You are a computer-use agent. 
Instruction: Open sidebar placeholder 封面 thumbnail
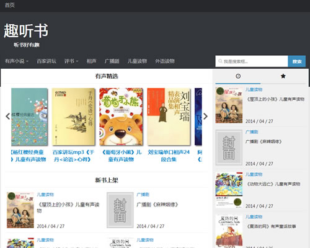click(x=229, y=148)
